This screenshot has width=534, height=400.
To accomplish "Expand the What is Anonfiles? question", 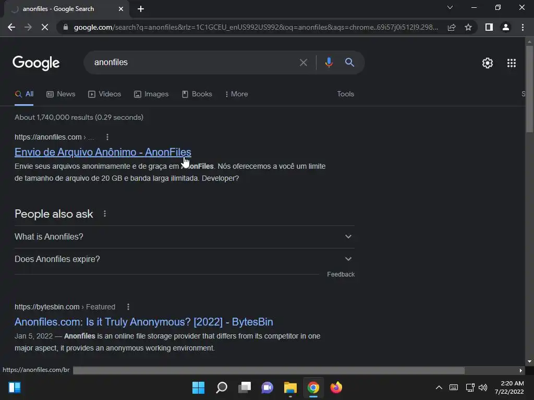I will coord(184,237).
